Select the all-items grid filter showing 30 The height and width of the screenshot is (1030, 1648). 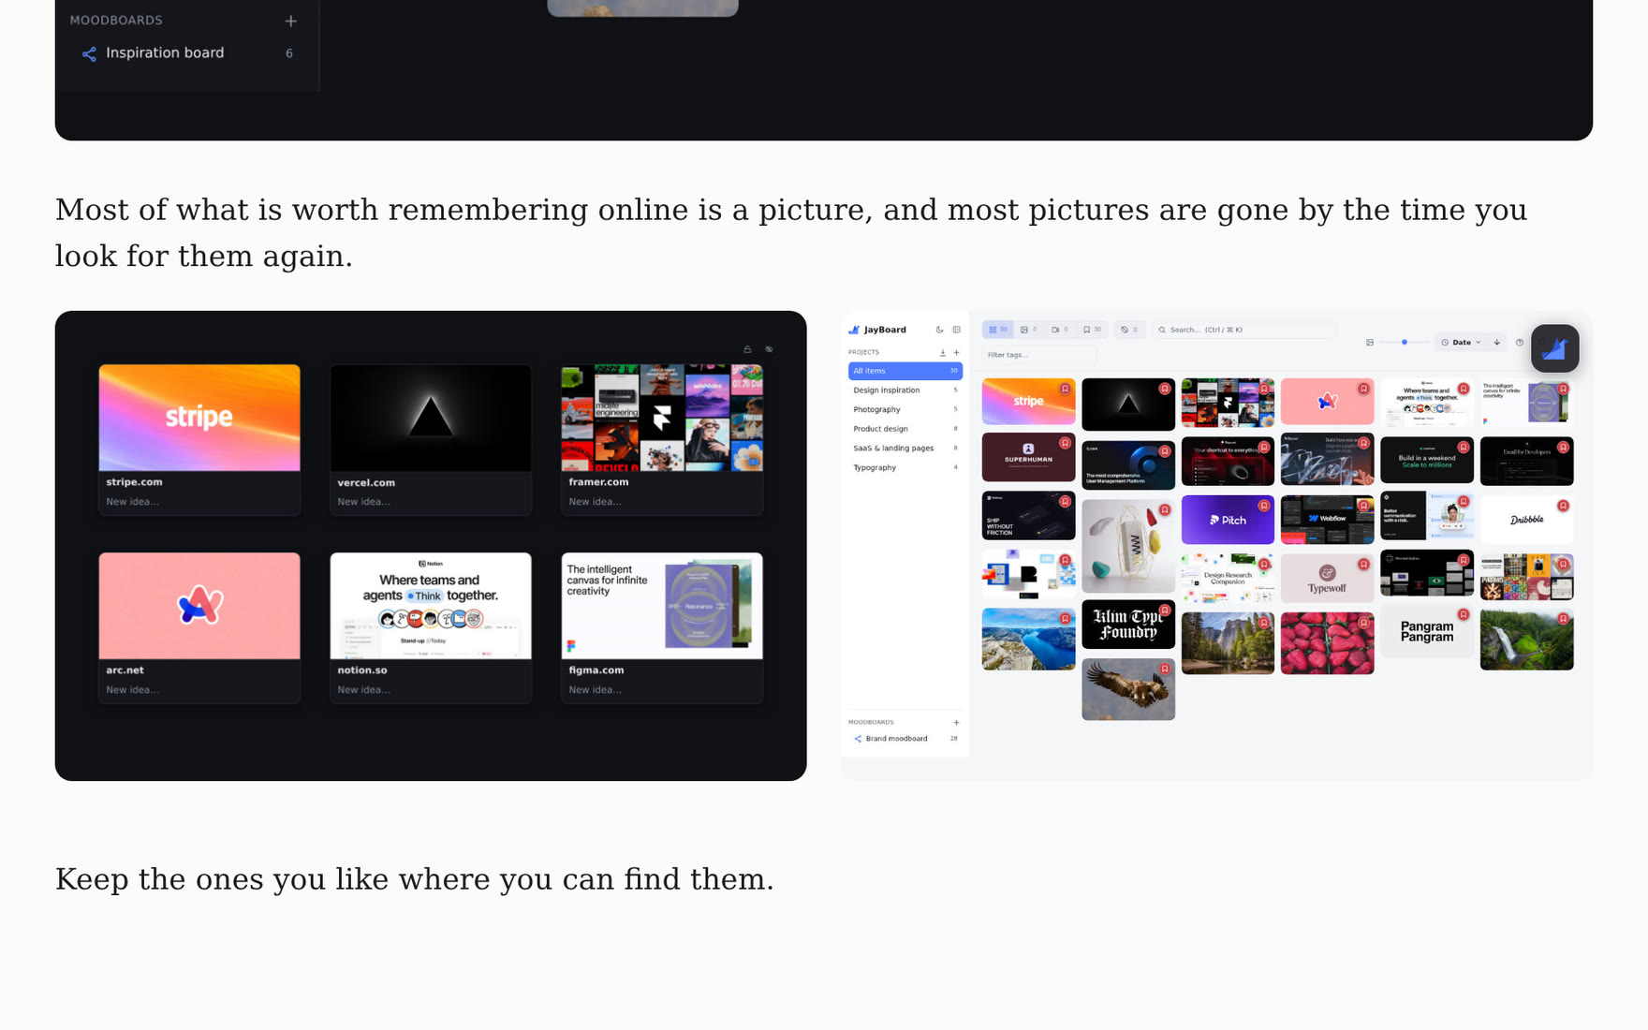pyautogui.click(x=997, y=330)
